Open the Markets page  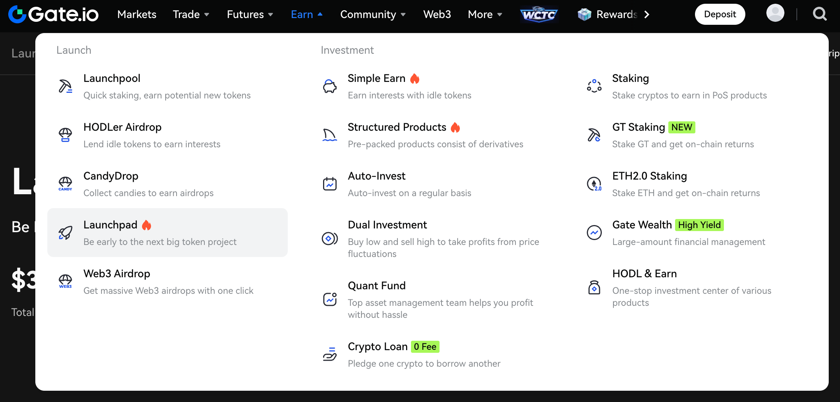click(137, 14)
